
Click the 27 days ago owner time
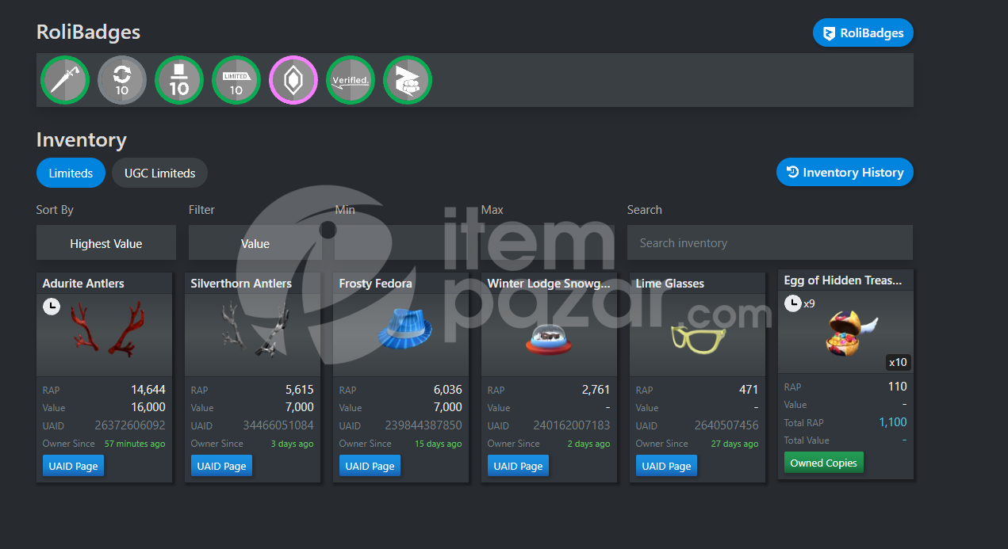point(734,444)
